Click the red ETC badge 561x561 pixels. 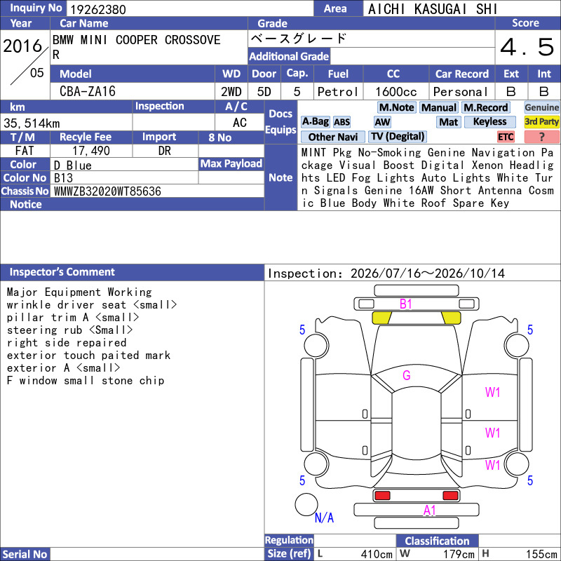click(x=506, y=137)
